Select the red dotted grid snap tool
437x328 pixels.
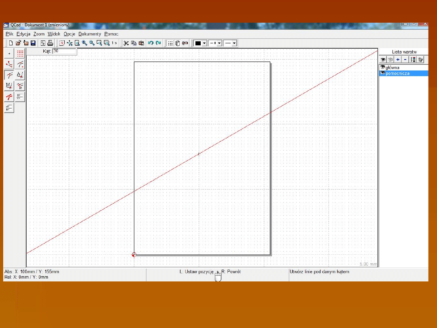point(20,53)
